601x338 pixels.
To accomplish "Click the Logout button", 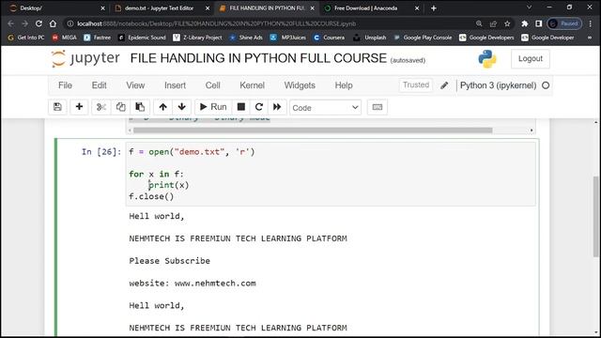I will click(530, 58).
